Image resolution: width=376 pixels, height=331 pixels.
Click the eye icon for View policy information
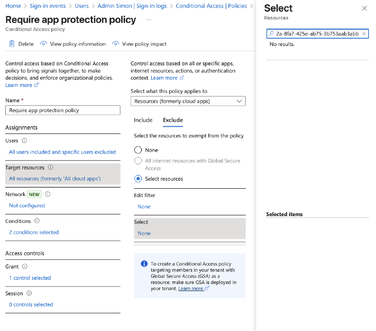[43, 44]
